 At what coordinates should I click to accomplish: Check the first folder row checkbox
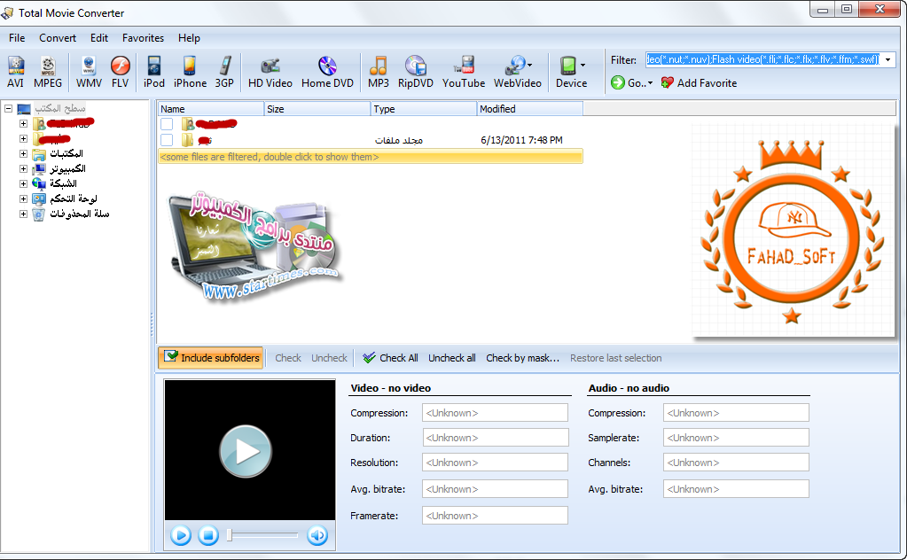tap(167, 124)
